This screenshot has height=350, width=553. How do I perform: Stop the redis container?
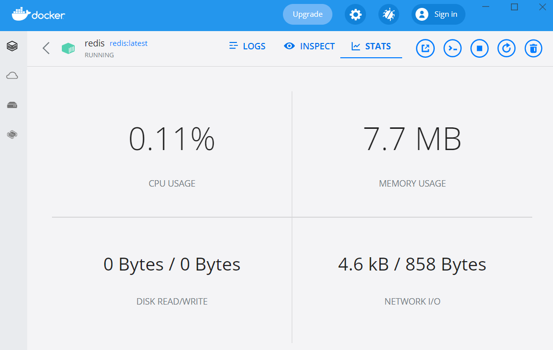[479, 48]
